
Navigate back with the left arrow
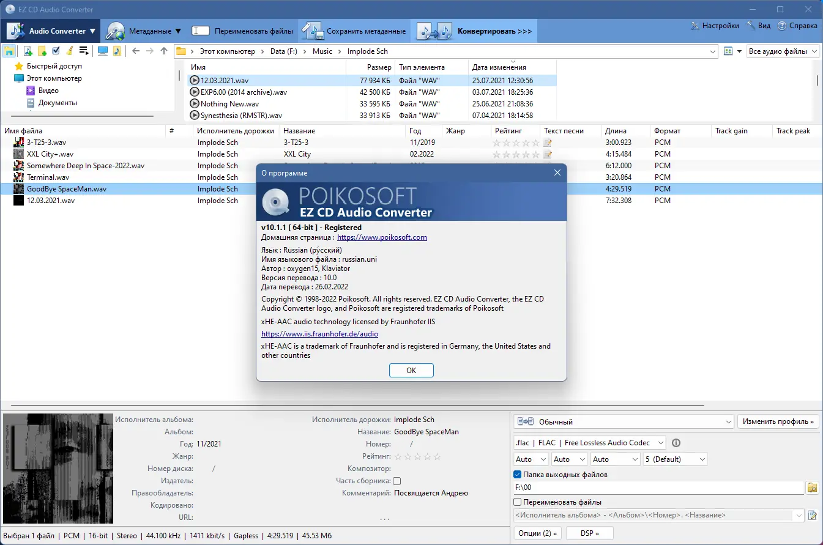click(x=136, y=51)
